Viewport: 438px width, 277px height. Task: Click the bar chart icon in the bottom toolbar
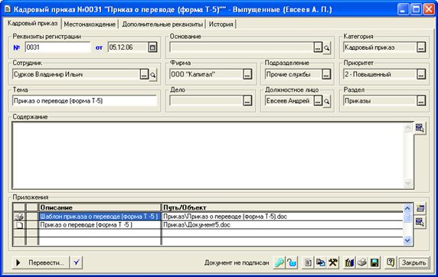point(349,262)
